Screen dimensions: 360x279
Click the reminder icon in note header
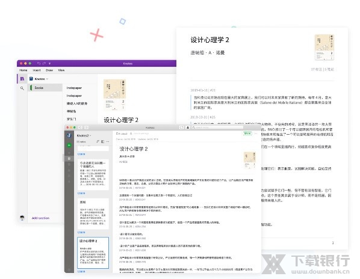click(x=131, y=133)
